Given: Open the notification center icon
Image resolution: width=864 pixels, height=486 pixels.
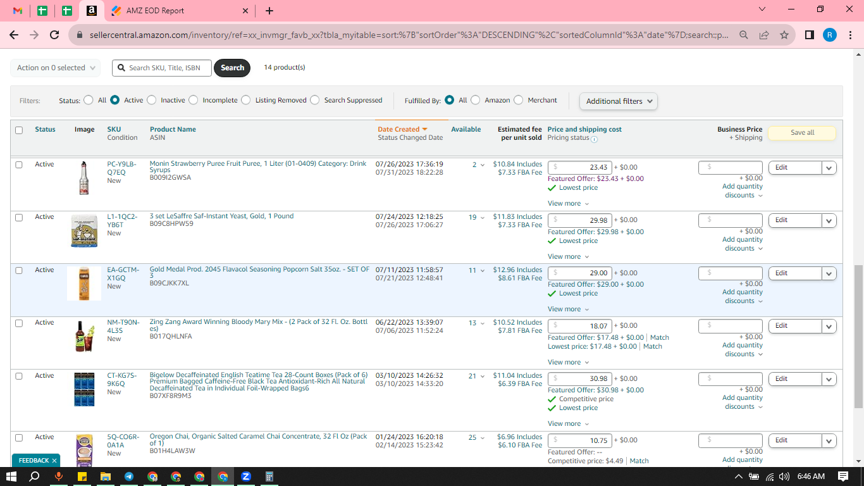Looking at the screenshot, I should [x=843, y=477].
